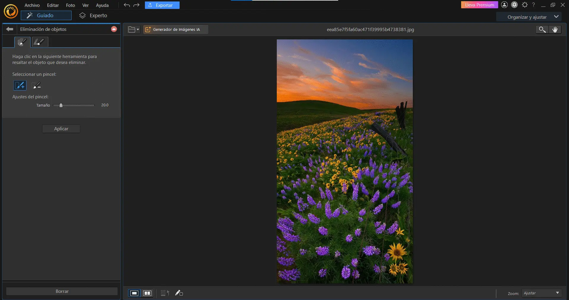
Task: Switch to side-by-side compare view
Action: [147, 293]
